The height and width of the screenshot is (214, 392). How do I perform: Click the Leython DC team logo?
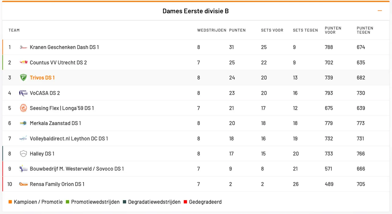point(23,139)
